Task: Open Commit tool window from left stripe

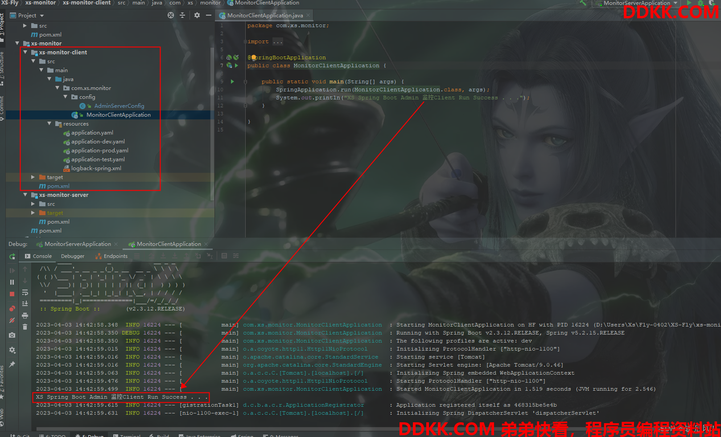Action: pyautogui.click(x=2, y=108)
